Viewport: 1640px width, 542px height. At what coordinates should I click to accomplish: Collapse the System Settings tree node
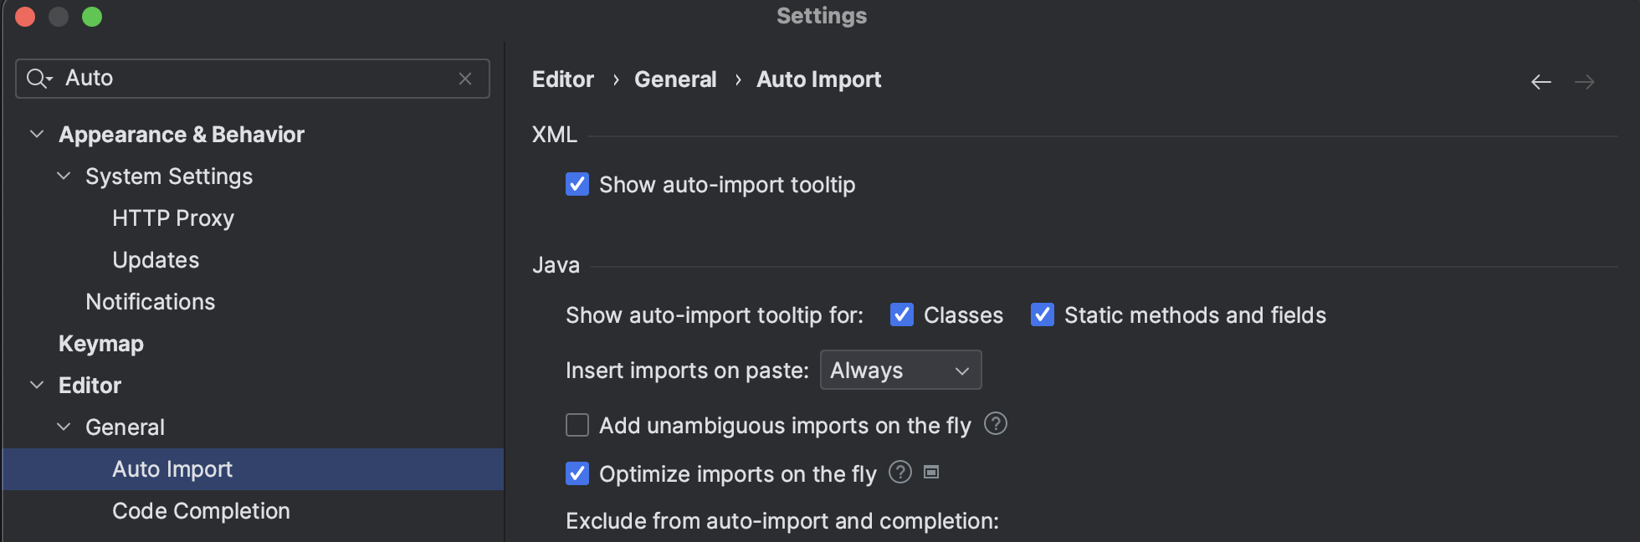64,176
